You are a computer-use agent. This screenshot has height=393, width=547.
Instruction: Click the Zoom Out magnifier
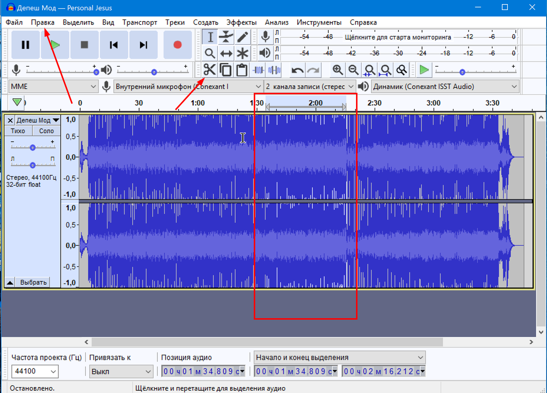point(354,70)
